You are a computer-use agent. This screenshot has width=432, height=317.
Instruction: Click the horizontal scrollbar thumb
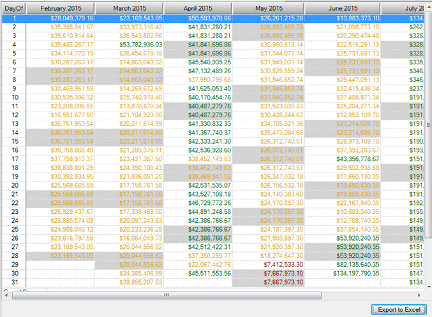click(166, 295)
